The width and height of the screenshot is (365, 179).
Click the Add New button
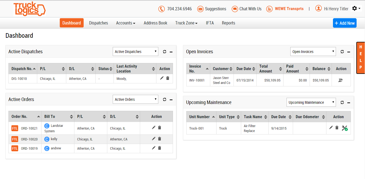(x=345, y=23)
